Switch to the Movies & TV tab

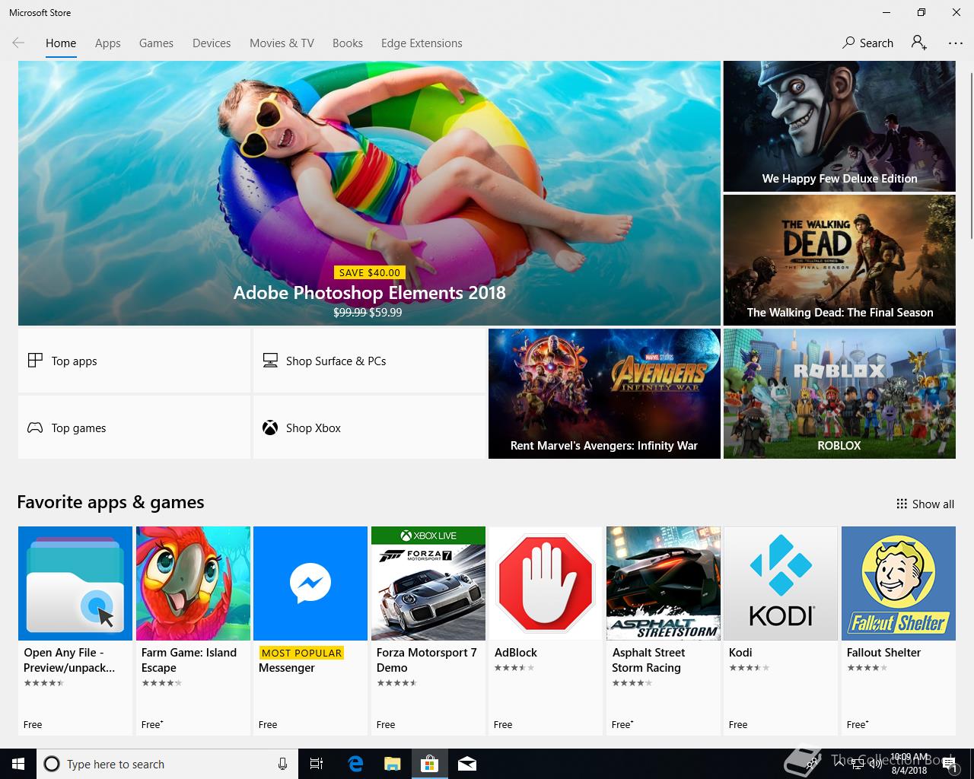pos(282,43)
